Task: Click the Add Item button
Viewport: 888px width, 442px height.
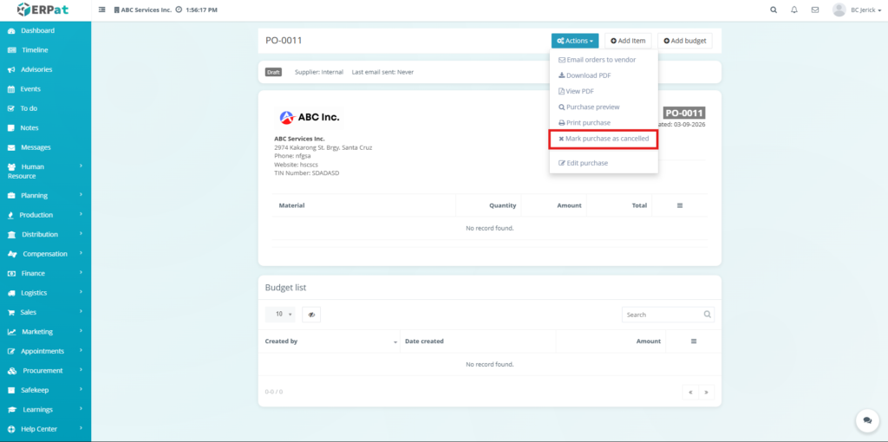Action: (628, 41)
